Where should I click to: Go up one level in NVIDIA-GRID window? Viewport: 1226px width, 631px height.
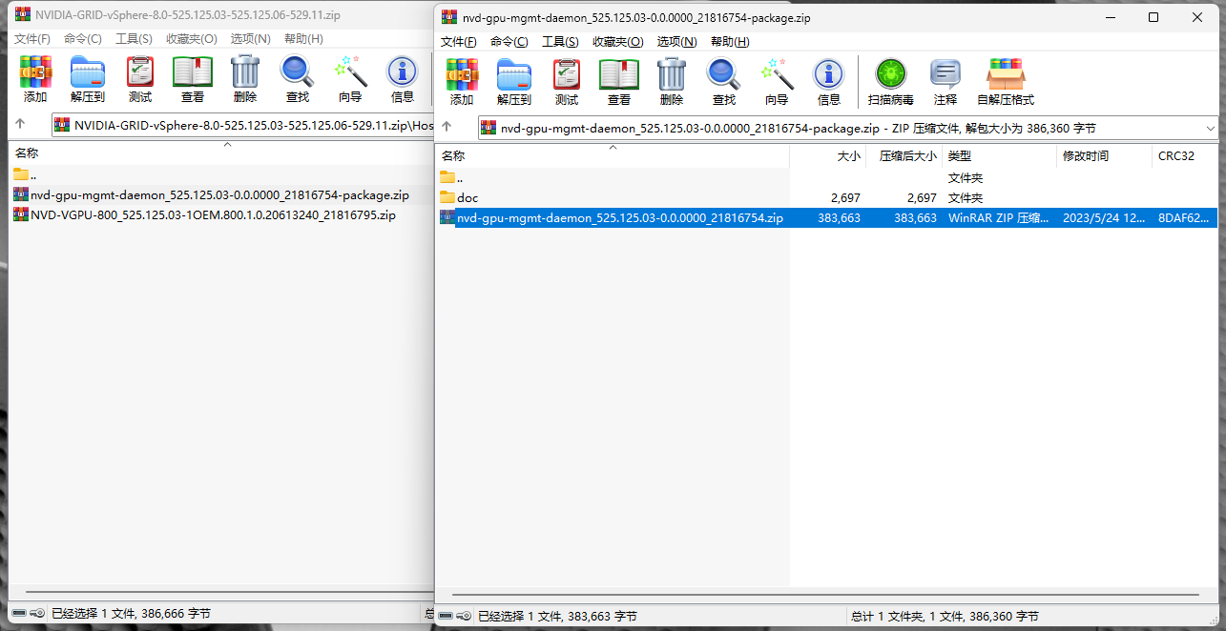[19, 125]
